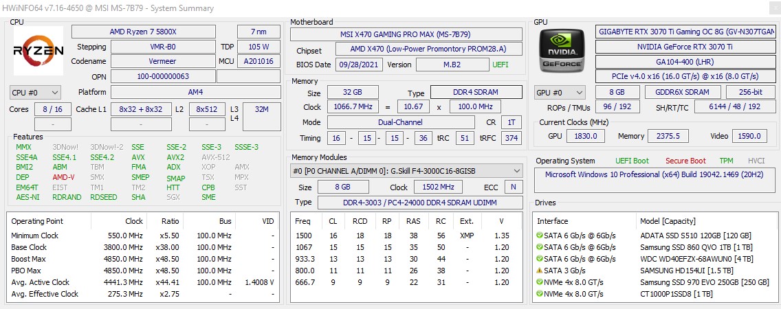Click the Boost Max operating point row
781x309 pixels.
(x=143, y=259)
